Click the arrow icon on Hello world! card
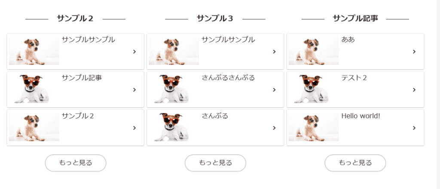Screen dimensions: 440x189 point(414,128)
